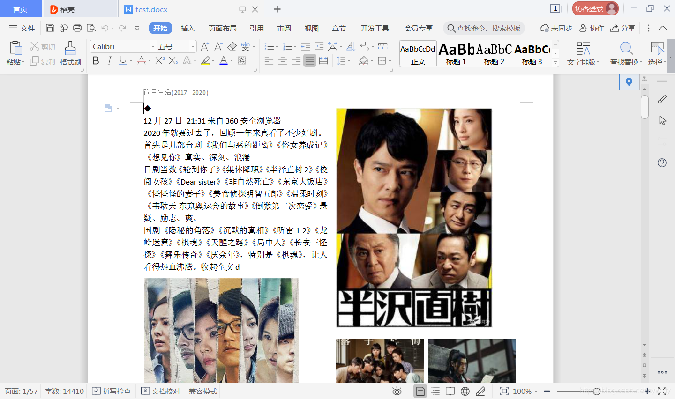The width and height of the screenshot is (675, 399).
Task: Click the Paste clipboard icon
Action: click(15, 48)
